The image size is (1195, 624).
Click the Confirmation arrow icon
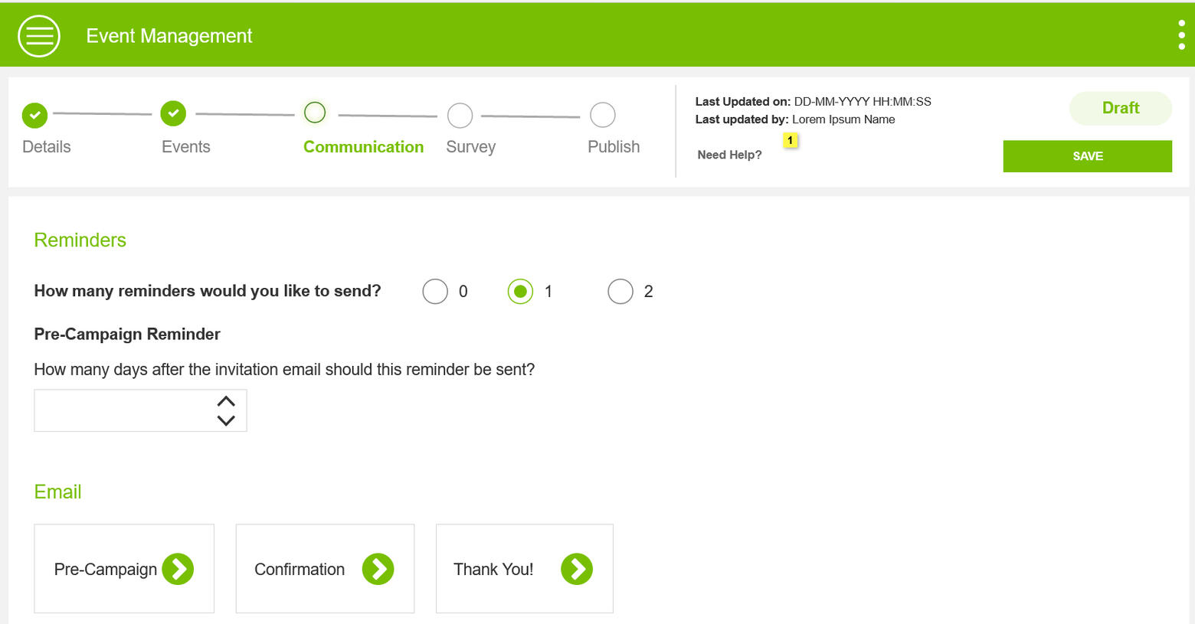pos(378,569)
